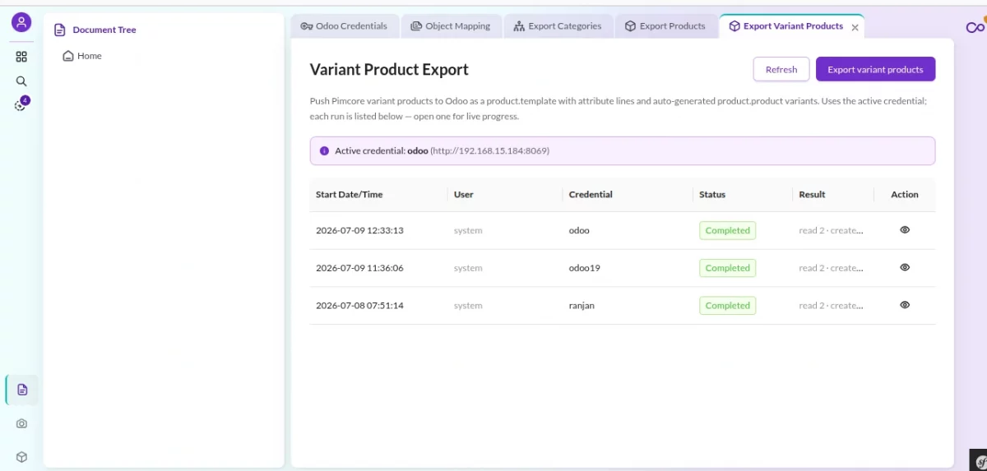Viewport: 987px width, 471px height.
Task: Open the search icon in left sidebar
Action: (21, 81)
